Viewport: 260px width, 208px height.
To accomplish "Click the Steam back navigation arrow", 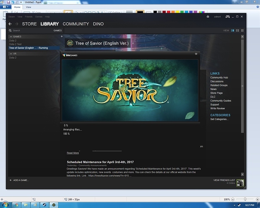I will [x=10, y=24].
